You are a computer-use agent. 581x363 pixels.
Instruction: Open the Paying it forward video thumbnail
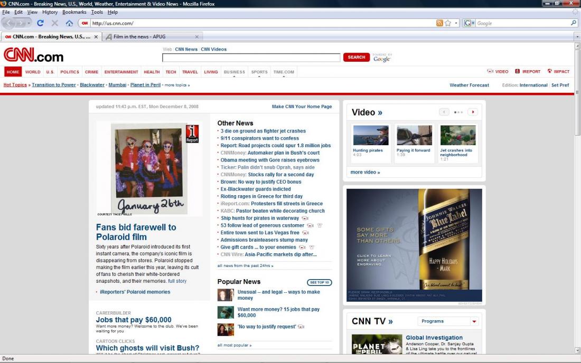coord(414,135)
